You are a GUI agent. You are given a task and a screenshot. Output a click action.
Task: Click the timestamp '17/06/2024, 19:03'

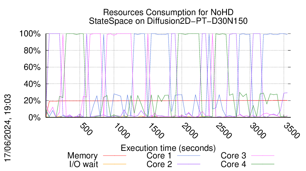click(8, 128)
